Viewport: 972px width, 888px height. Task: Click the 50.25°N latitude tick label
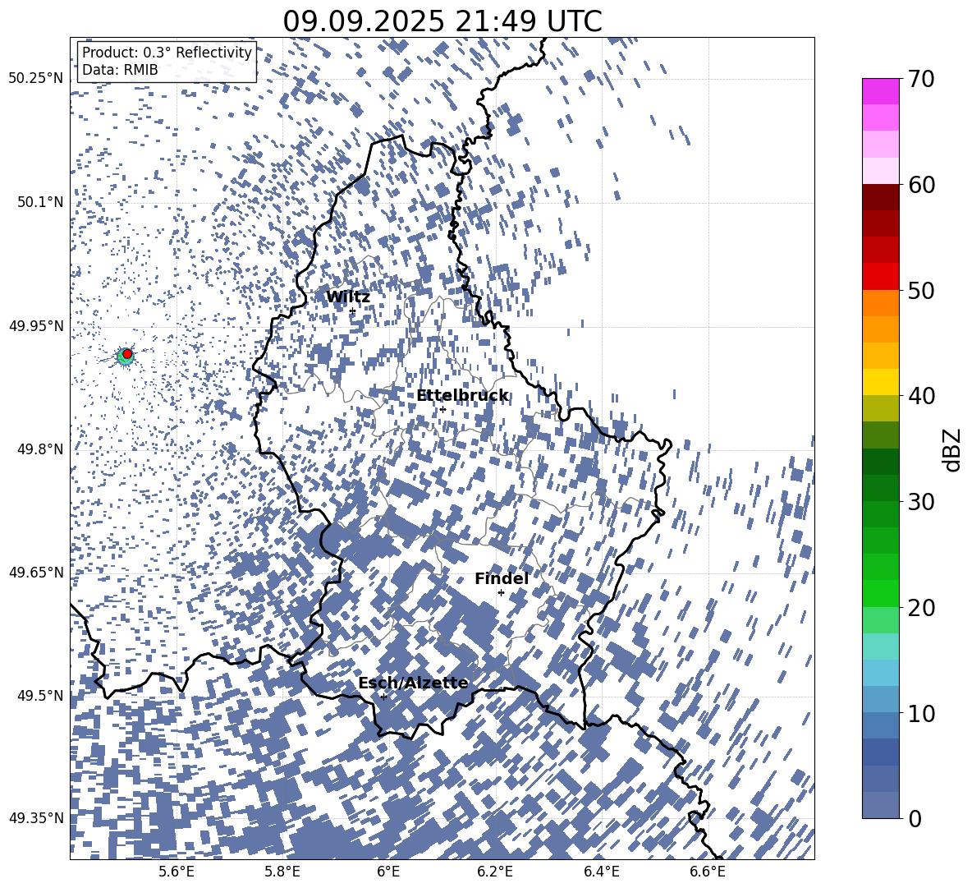36,79
